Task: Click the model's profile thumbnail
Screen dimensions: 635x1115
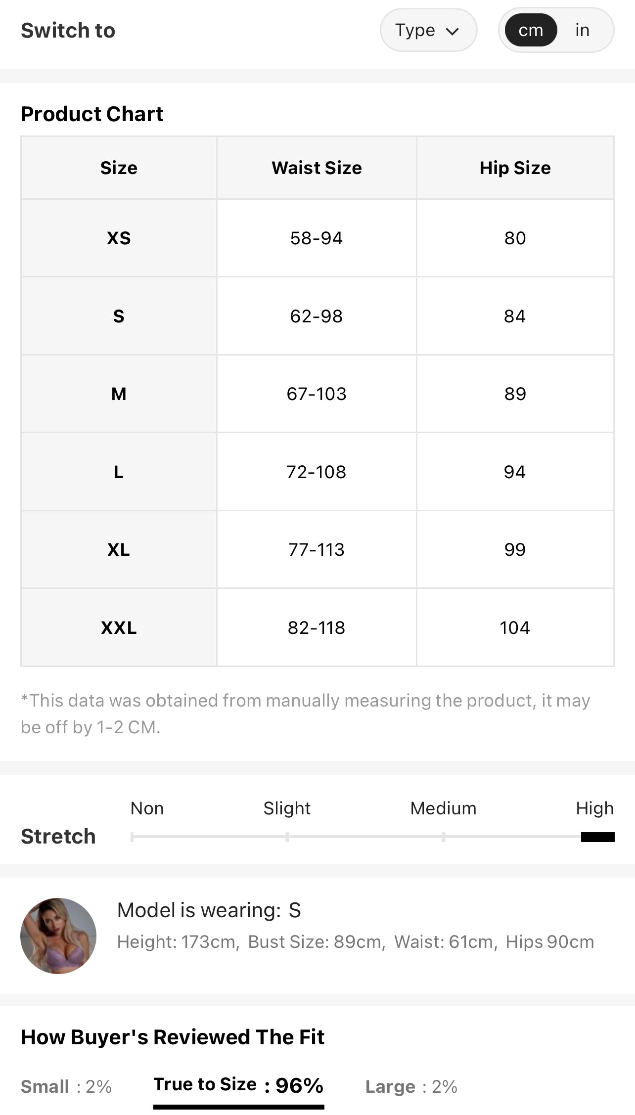Action: tap(58, 936)
